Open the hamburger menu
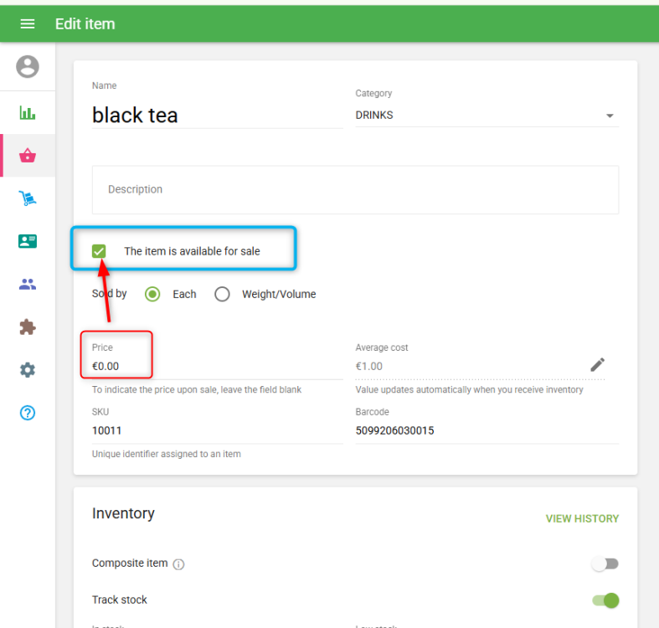659x628 pixels. coord(28,23)
